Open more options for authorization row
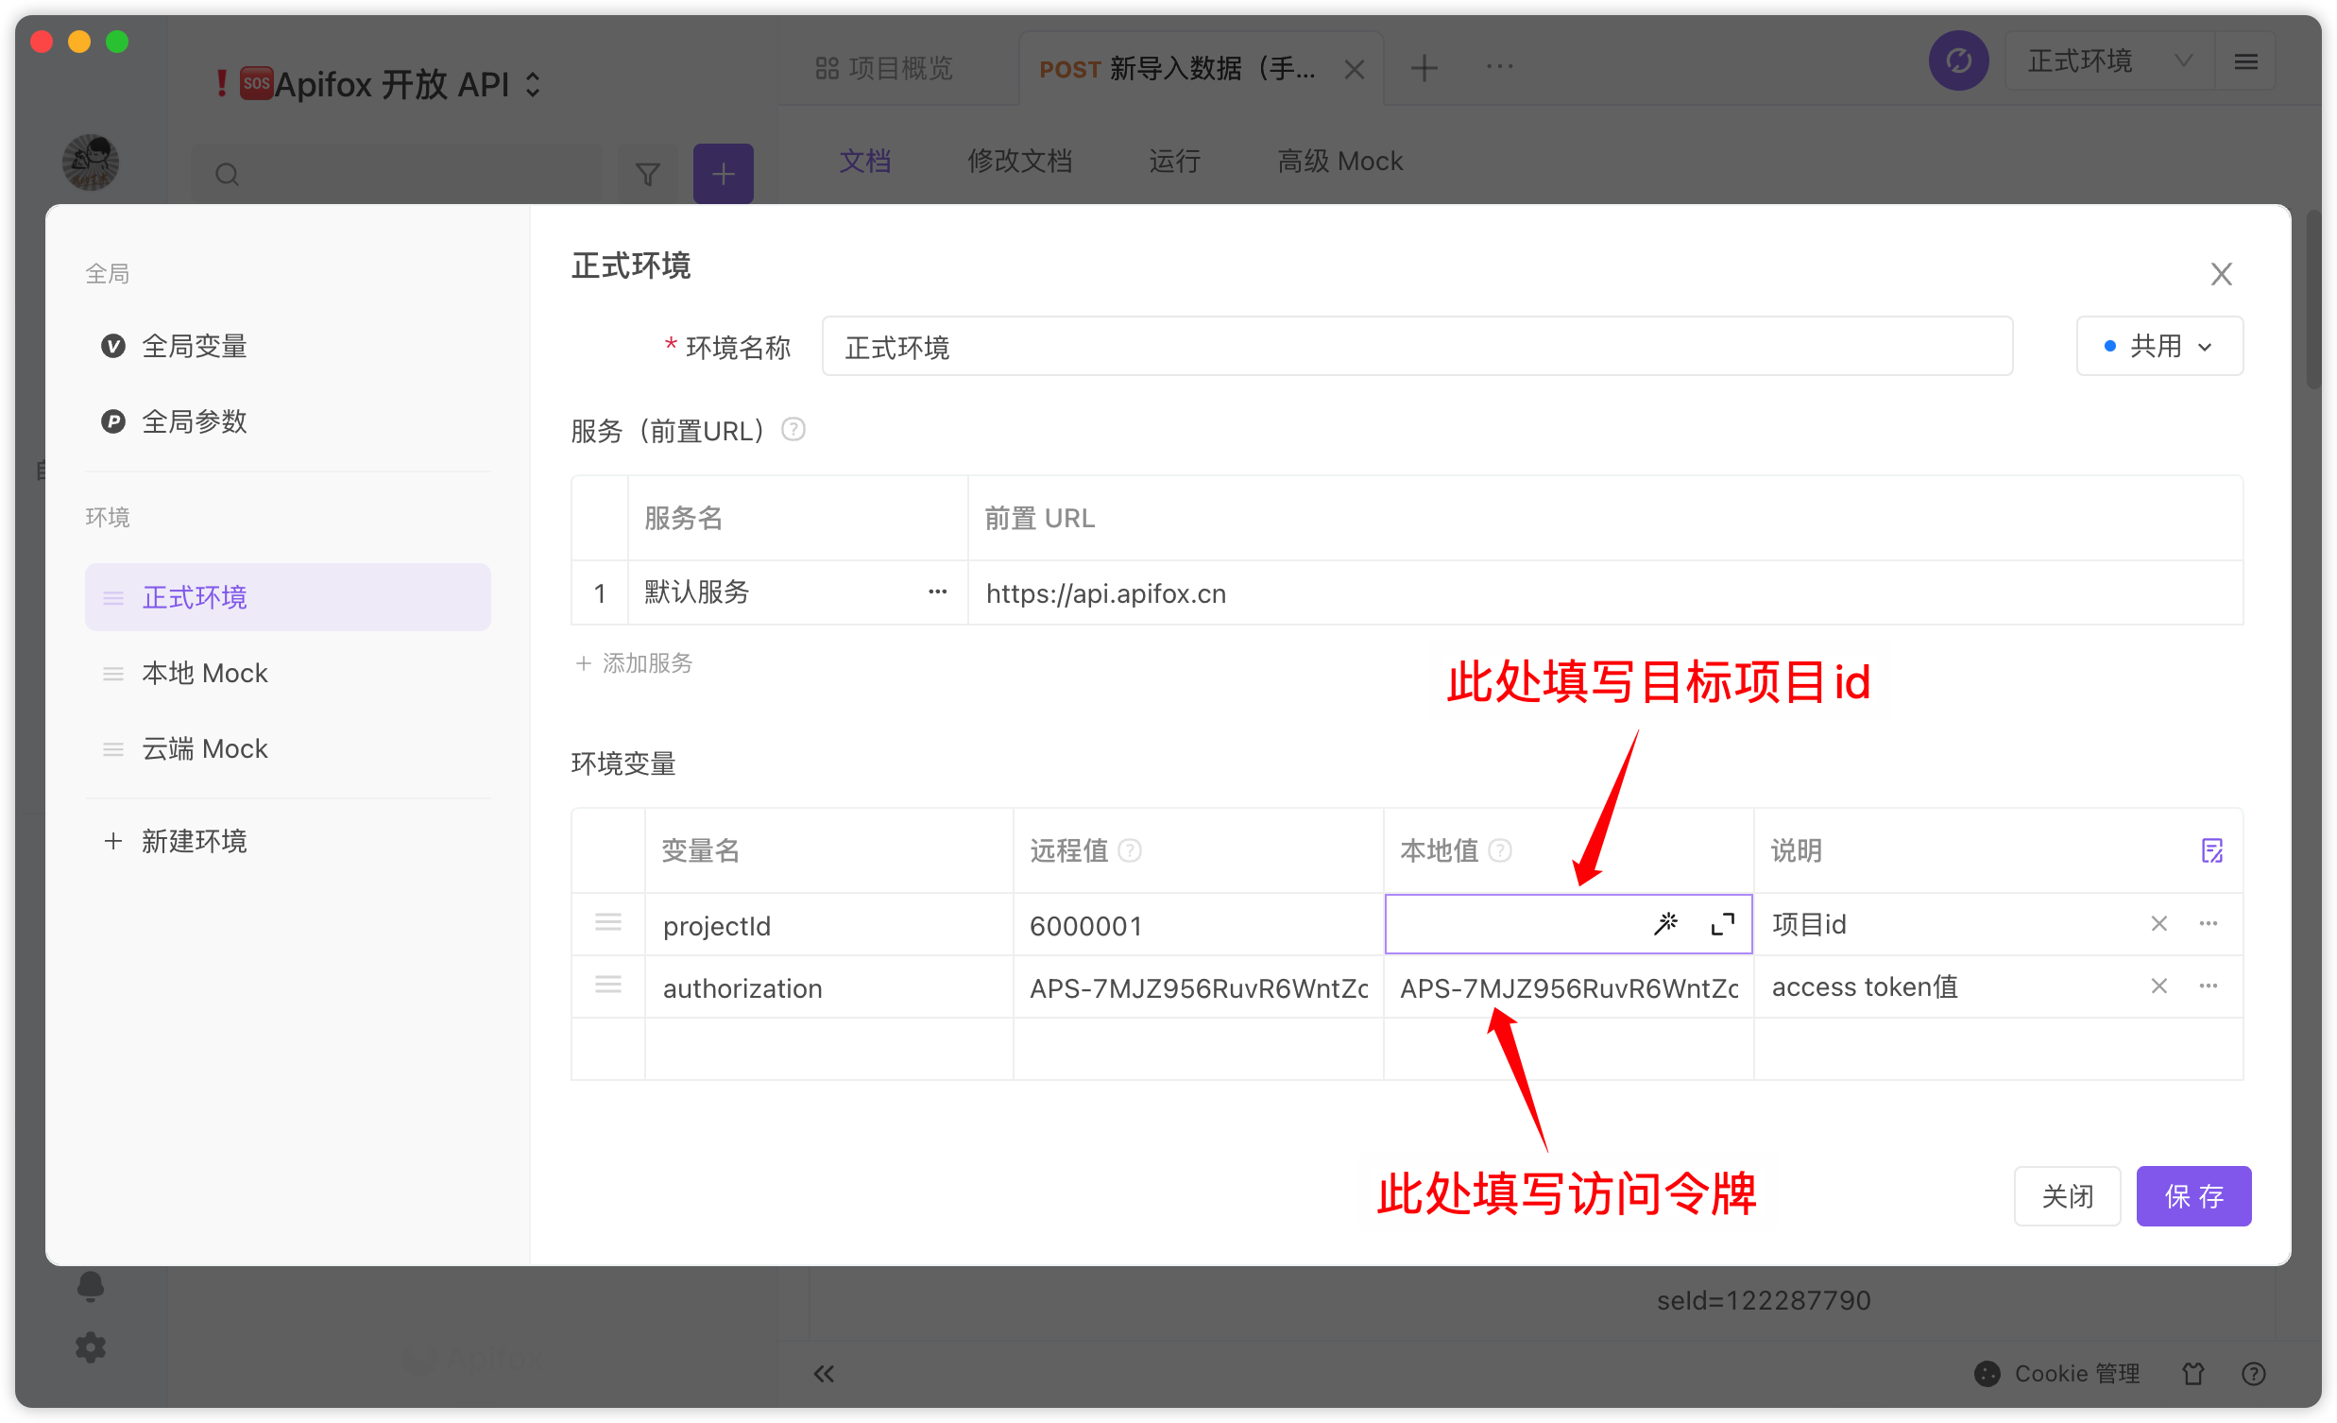Image resolution: width=2337 pixels, height=1423 pixels. tap(2208, 986)
